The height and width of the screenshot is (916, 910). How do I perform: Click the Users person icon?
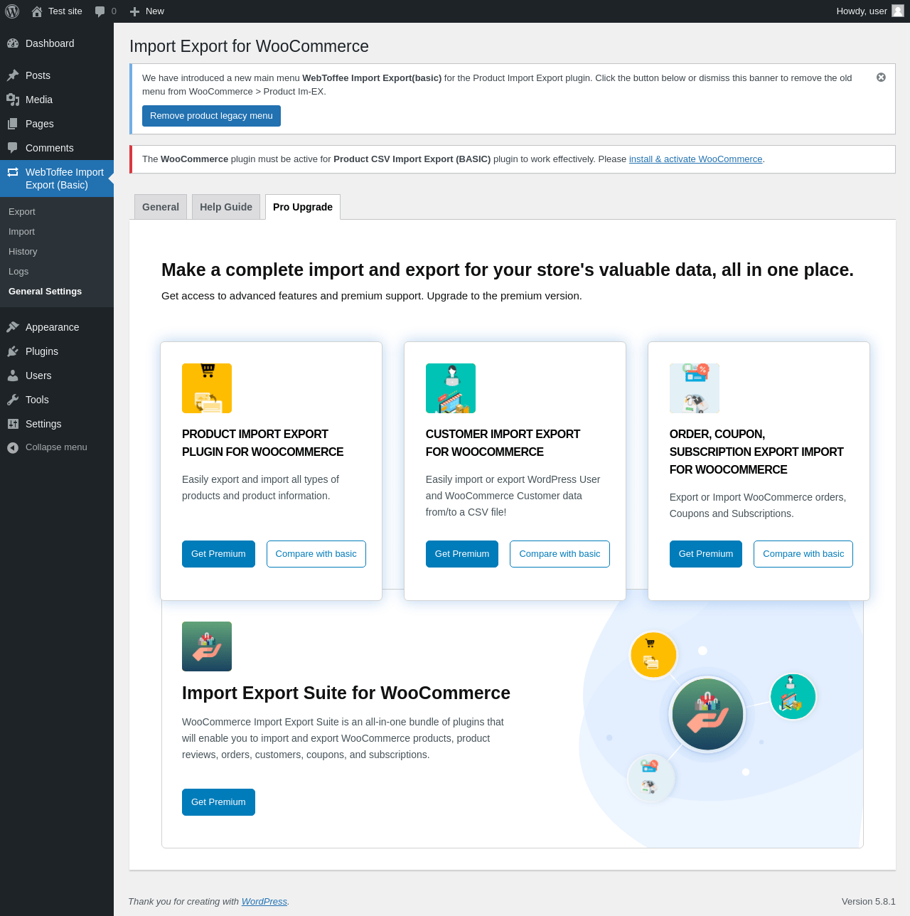[13, 376]
